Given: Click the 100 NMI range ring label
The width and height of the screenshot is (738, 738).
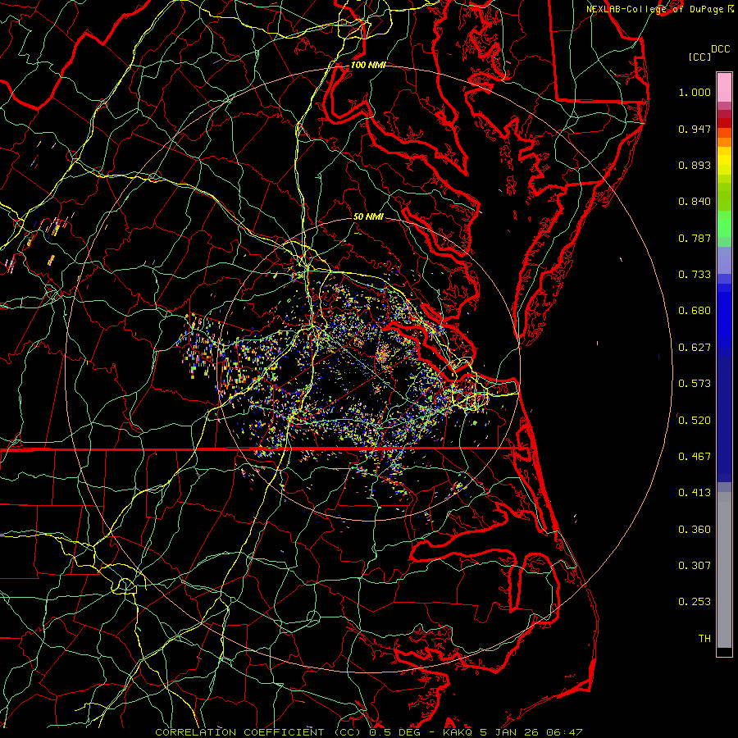Looking at the screenshot, I should pos(368,65).
